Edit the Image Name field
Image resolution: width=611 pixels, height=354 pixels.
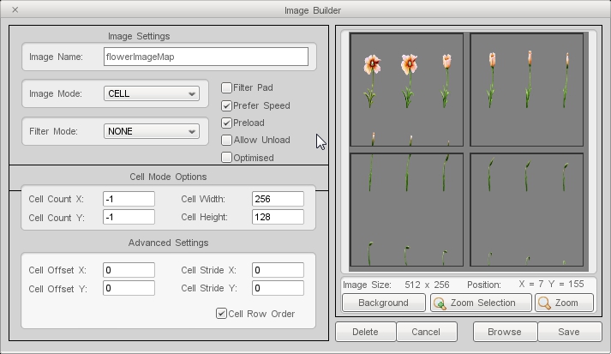tap(206, 57)
